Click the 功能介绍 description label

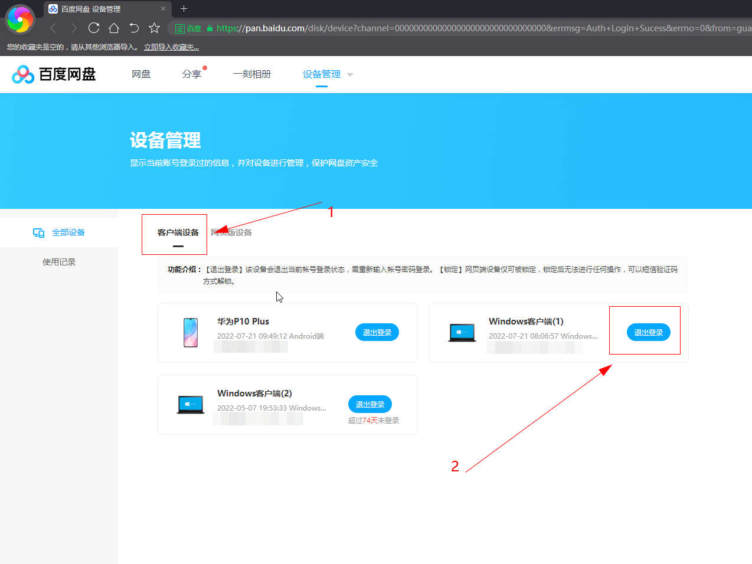[x=185, y=269]
